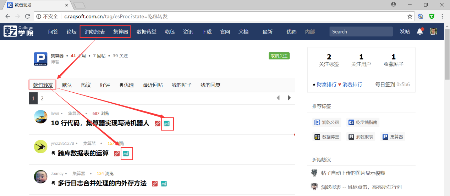Click the green 取消关注 button
This screenshot has height=196, width=450.
click(x=279, y=56)
